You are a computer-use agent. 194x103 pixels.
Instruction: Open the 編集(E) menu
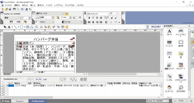[x=17, y=5]
